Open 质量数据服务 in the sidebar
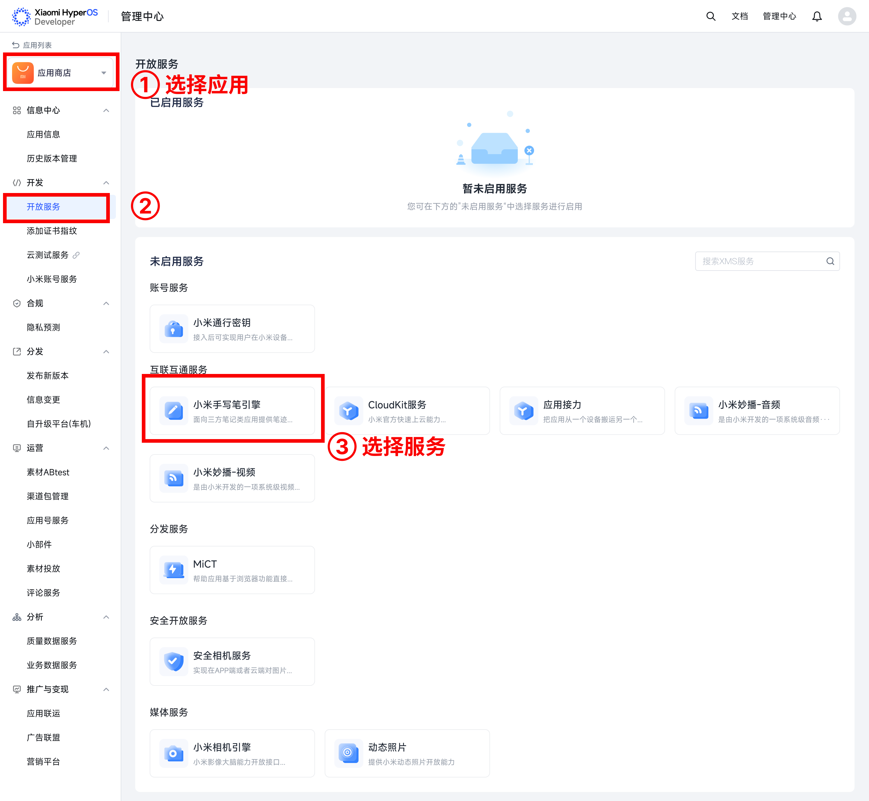This screenshot has width=869, height=801. pos(52,641)
